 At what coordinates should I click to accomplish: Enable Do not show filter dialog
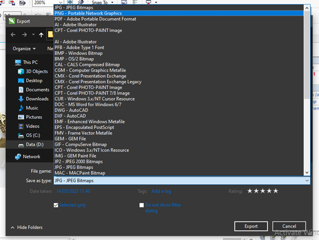point(142,205)
